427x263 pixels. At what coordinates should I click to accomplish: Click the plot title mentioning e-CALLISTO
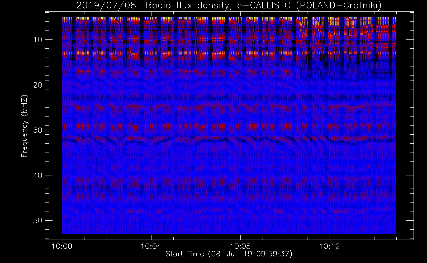(x=229, y=5)
